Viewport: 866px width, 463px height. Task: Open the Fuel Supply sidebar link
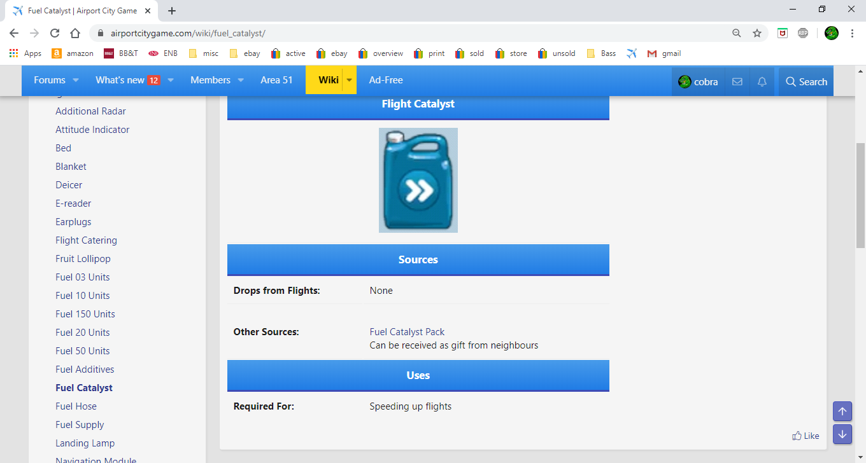pos(80,425)
